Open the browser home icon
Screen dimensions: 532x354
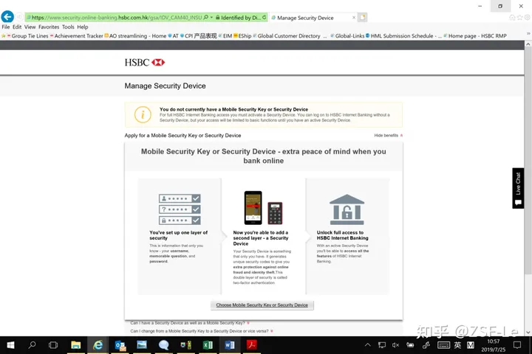[x=512, y=17]
